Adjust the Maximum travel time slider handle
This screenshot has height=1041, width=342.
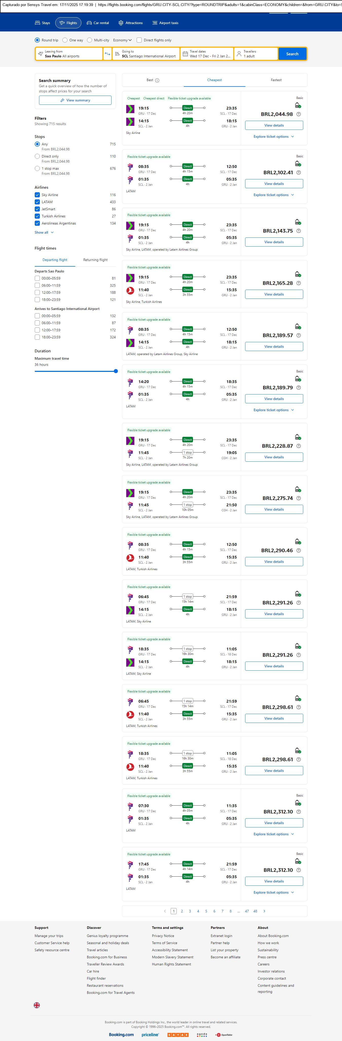[116, 371]
